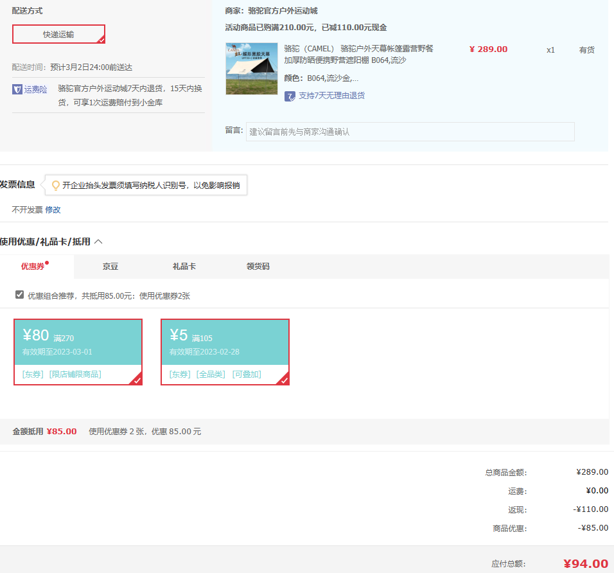Open the 骆驼 (CAMEL) 天幕帐篷 product title
614x573 pixels.
click(358, 55)
